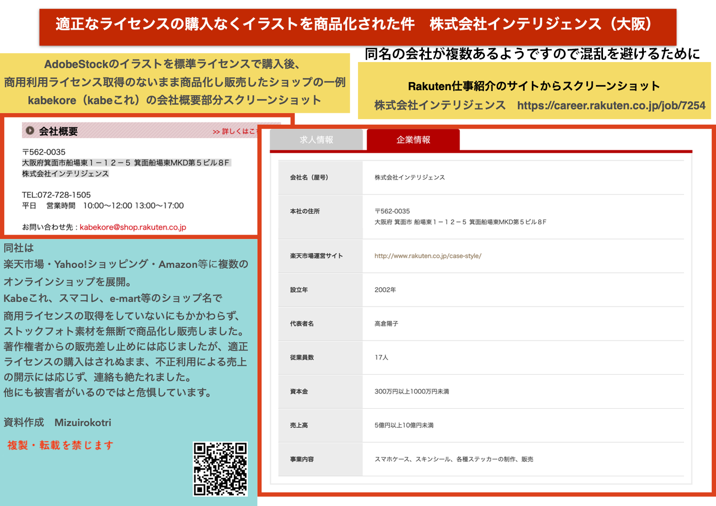Viewport: 716px width, 506px height.
Task: Click the 資料作成 Mizuirokotri credit
Action: pyautogui.click(x=58, y=422)
